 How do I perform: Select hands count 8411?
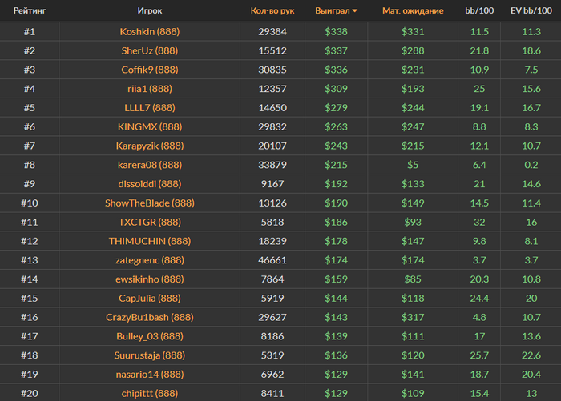pyautogui.click(x=272, y=393)
